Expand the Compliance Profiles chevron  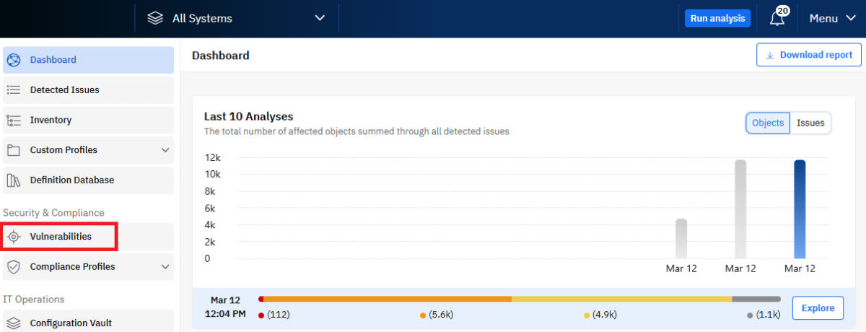point(165,267)
